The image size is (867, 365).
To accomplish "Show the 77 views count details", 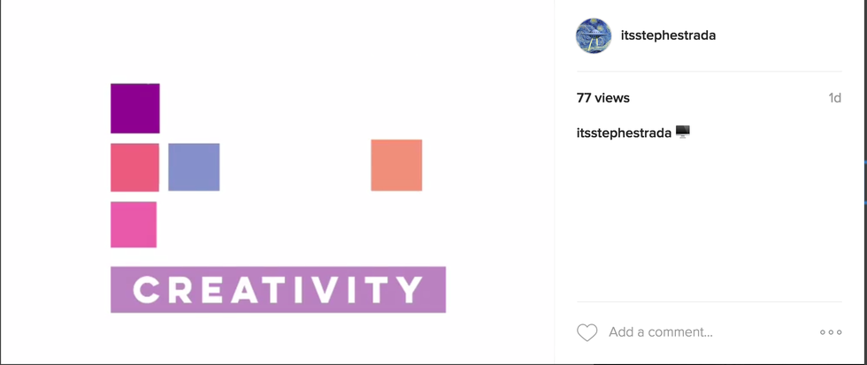I will tap(603, 98).
